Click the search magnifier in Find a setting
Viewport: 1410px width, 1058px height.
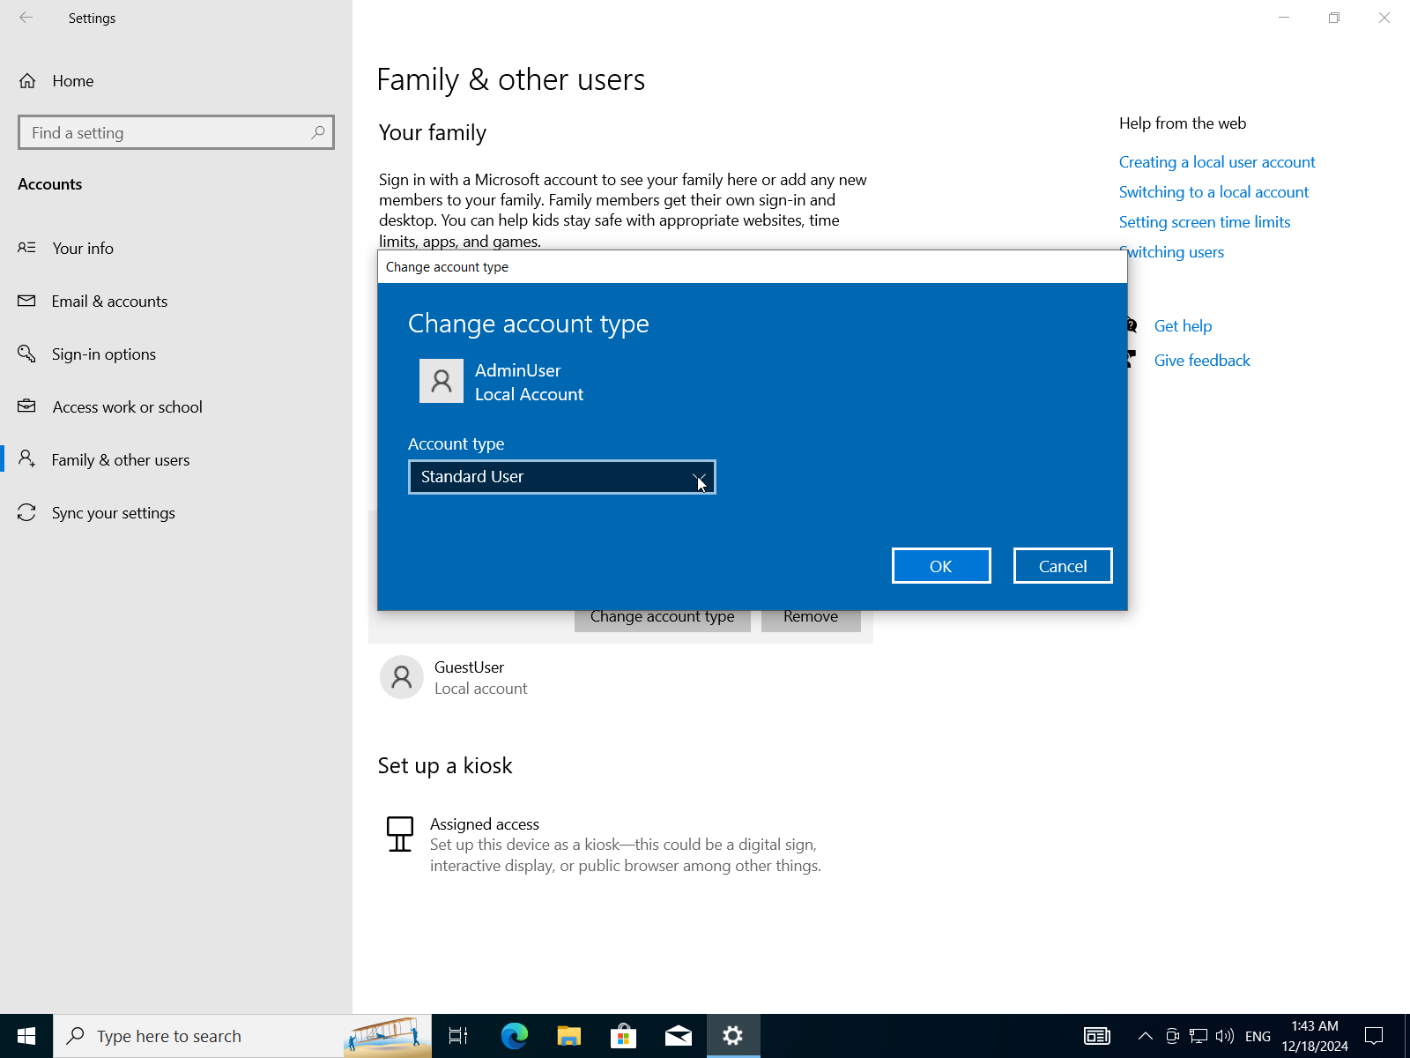pos(317,132)
